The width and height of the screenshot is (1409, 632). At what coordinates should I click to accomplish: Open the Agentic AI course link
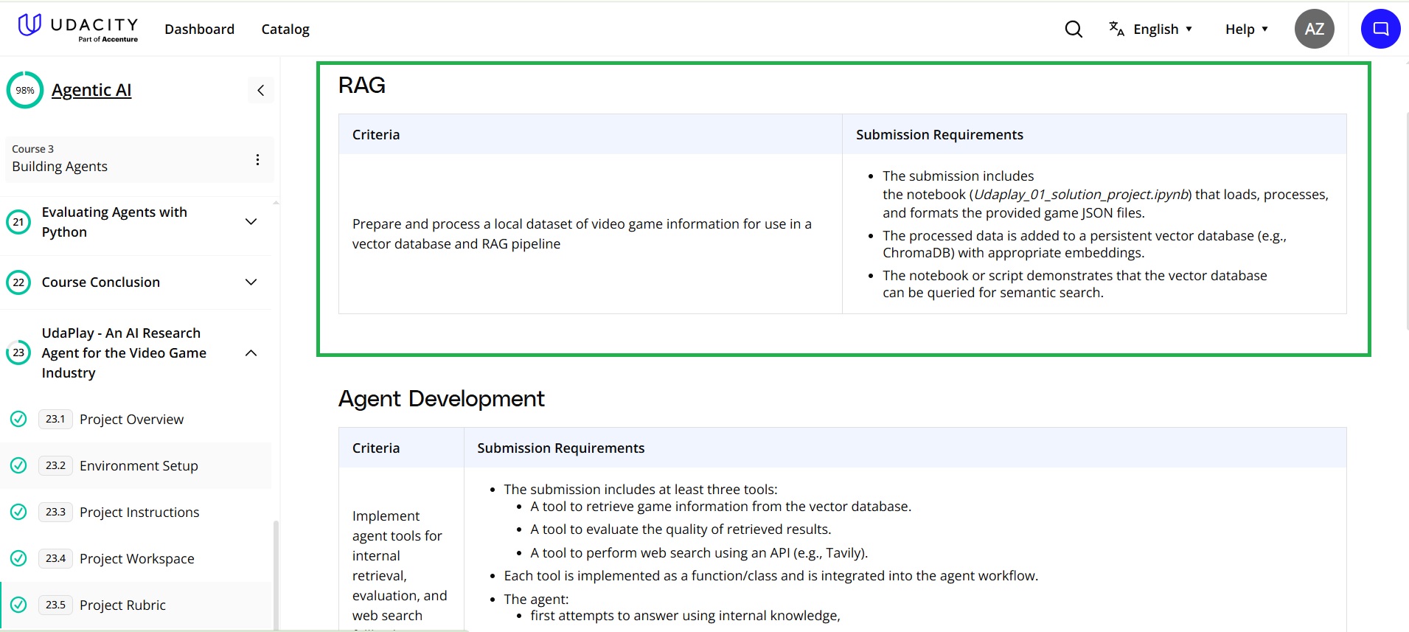point(91,90)
